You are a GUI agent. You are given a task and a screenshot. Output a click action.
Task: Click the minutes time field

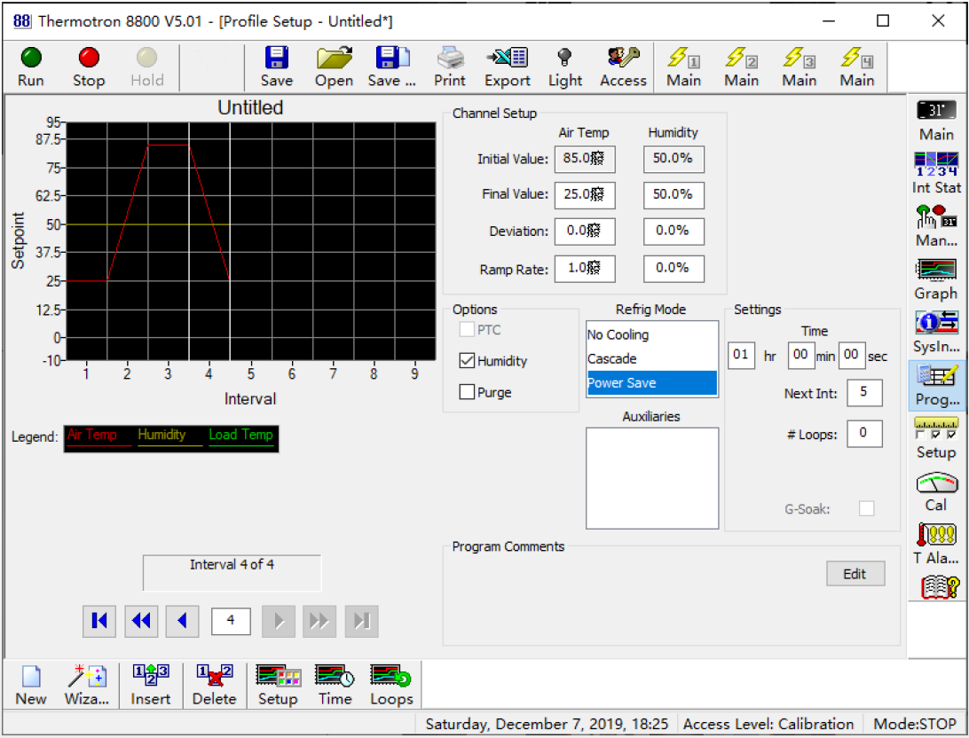pos(801,355)
